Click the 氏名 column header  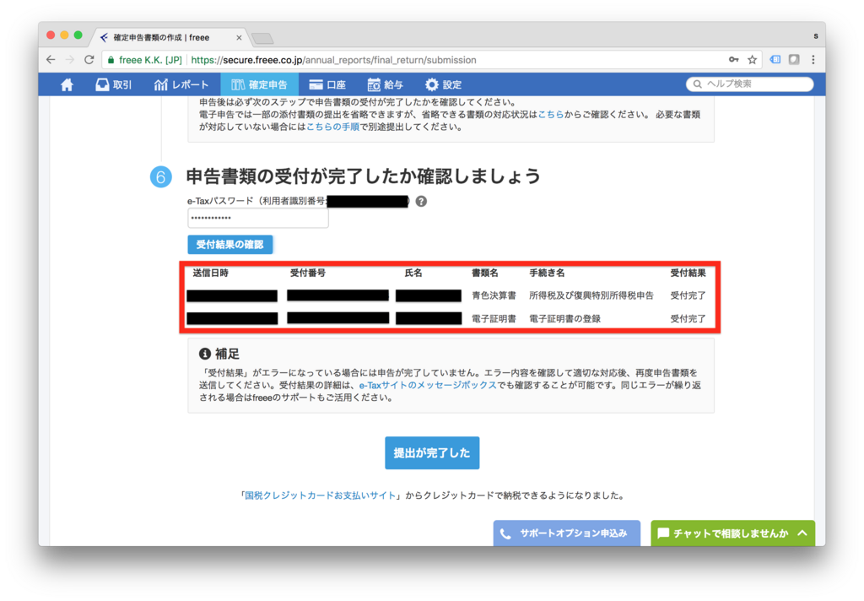[413, 273]
